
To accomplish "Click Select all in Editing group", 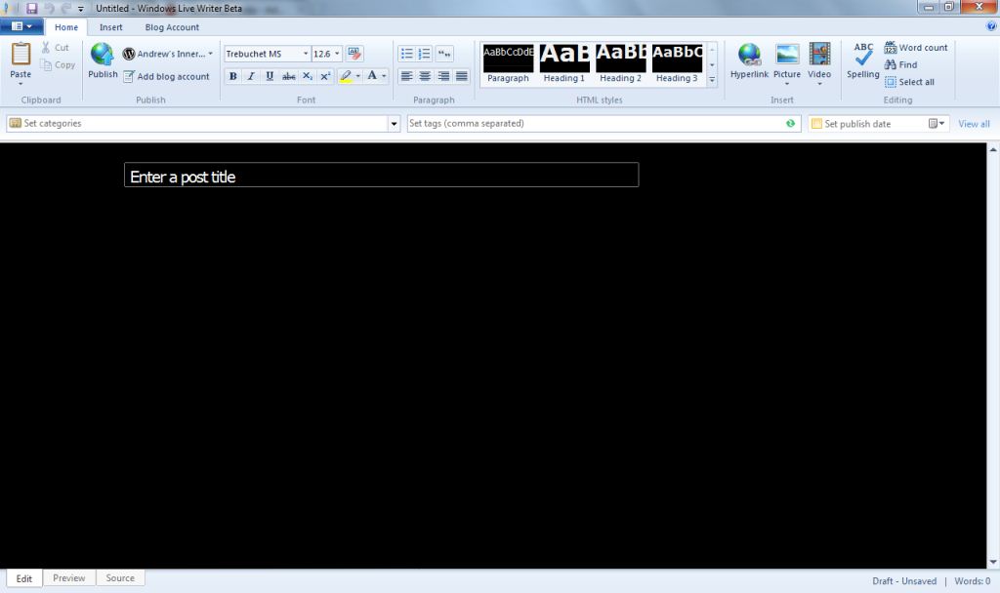I will (909, 82).
